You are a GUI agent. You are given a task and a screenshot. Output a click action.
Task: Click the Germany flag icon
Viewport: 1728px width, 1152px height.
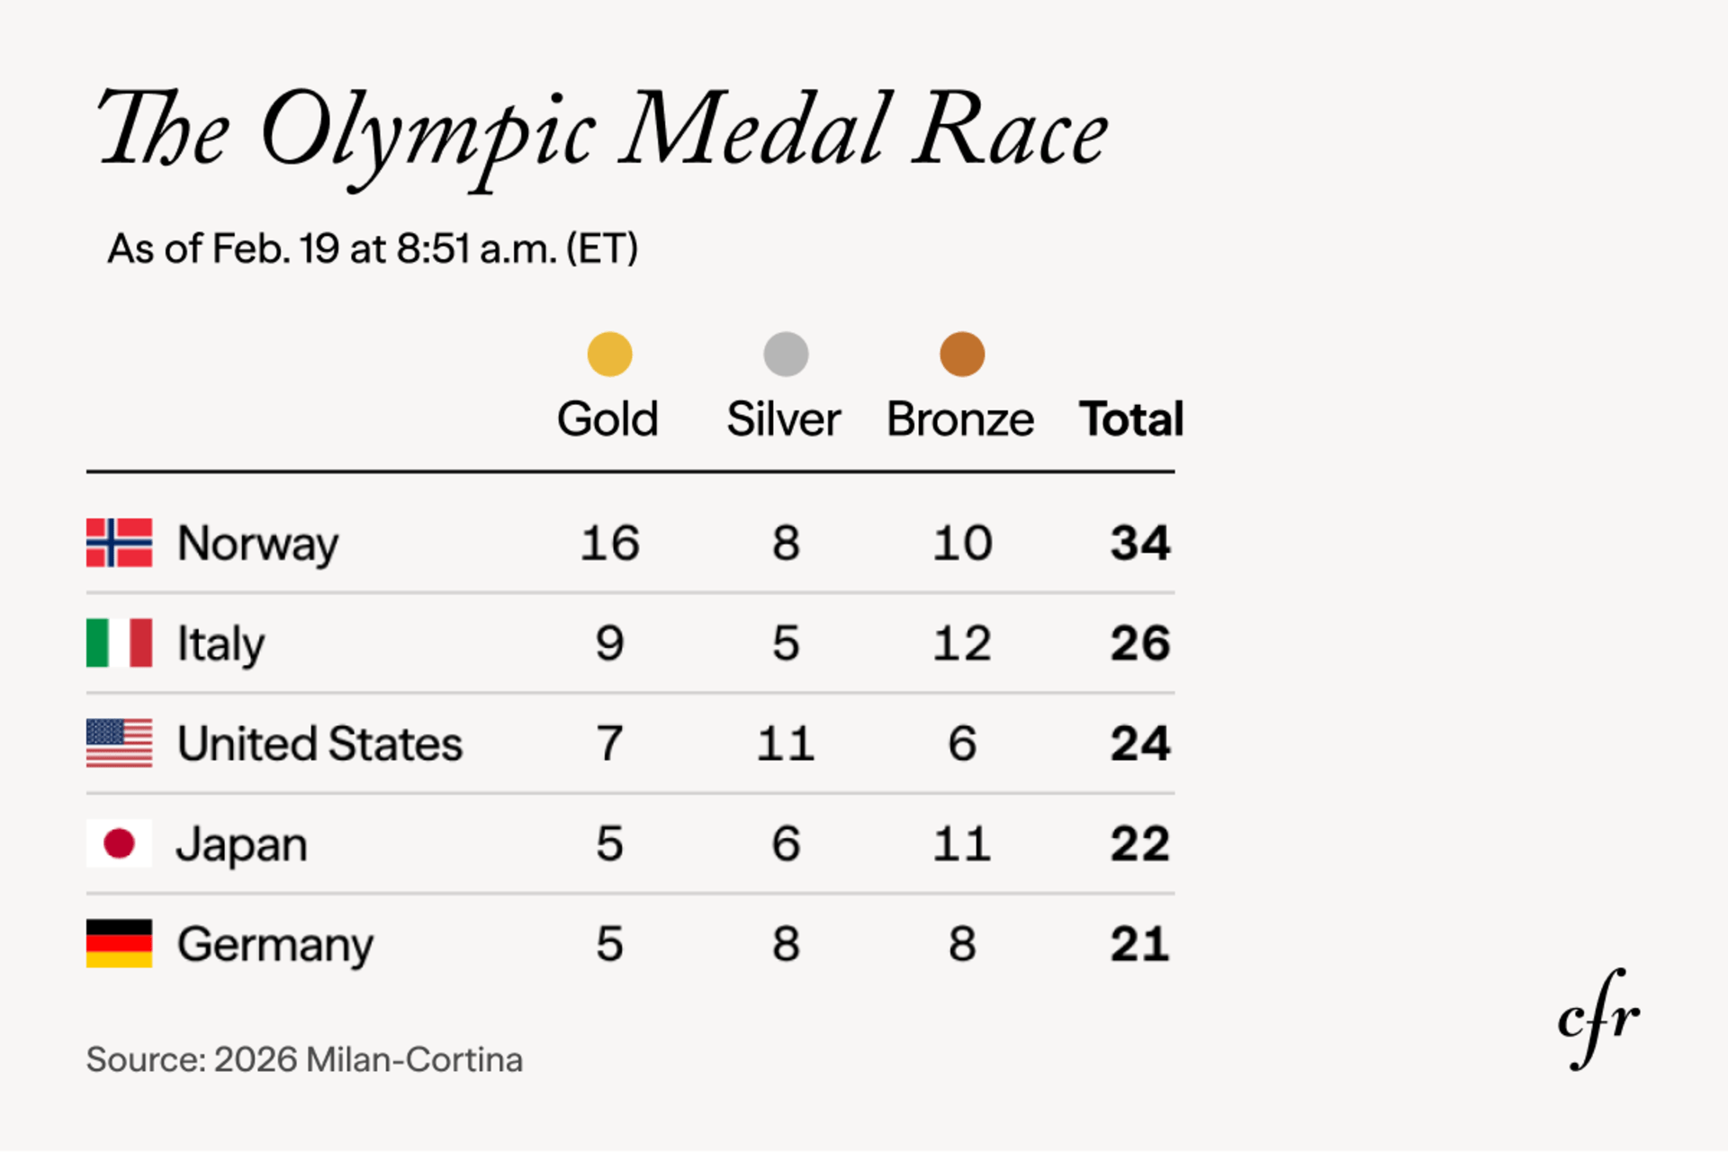point(119,943)
